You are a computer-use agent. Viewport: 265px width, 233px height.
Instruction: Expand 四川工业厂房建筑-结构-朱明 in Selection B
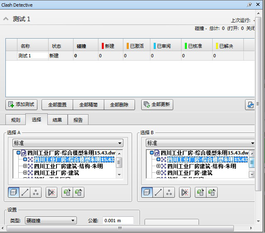(158, 166)
